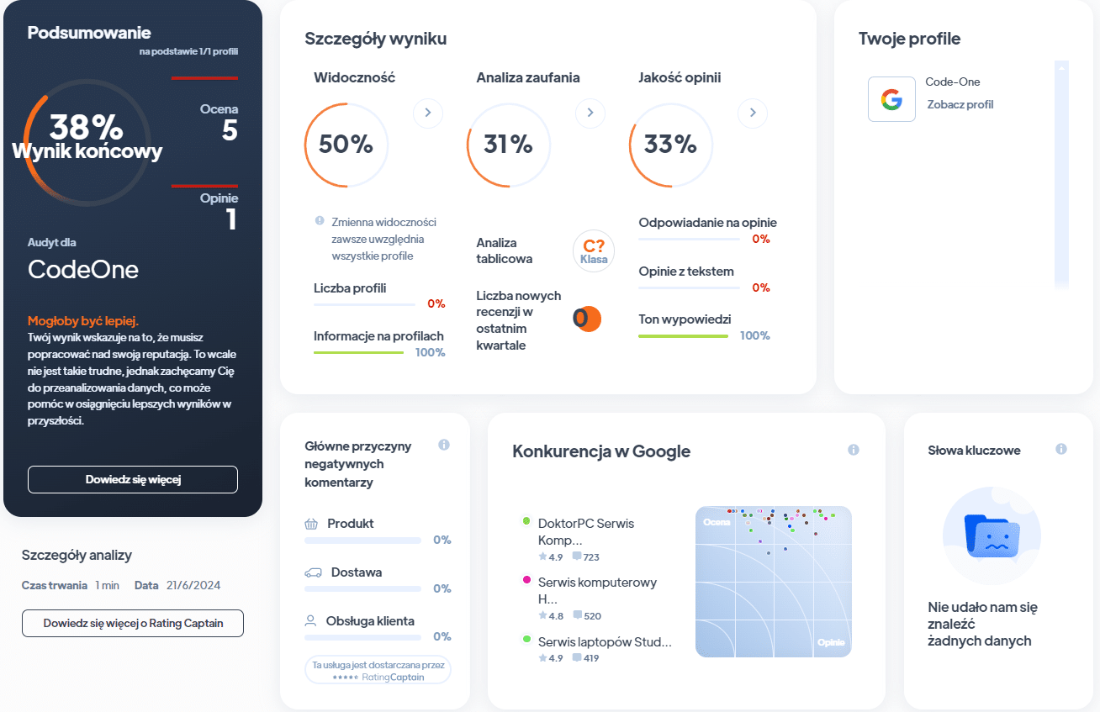This screenshot has width=1100, height=712.
Task: Click the Code-One profile name
Action: [953, 82]
